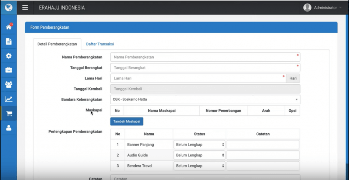Expand the Bandara Keberangkatan dropdown
The image size is (349, 180).
point(205,100)
